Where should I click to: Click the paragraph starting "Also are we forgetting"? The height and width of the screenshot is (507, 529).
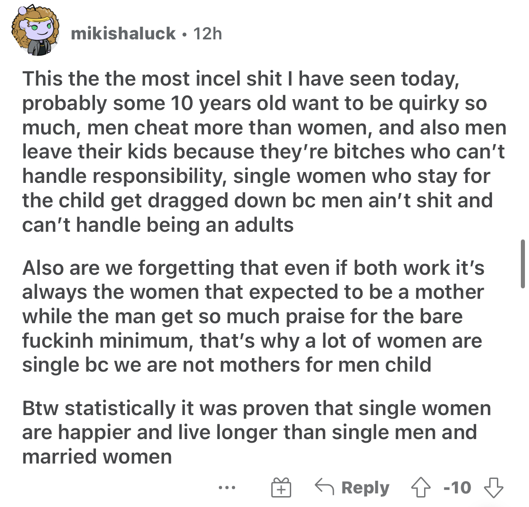253,316
